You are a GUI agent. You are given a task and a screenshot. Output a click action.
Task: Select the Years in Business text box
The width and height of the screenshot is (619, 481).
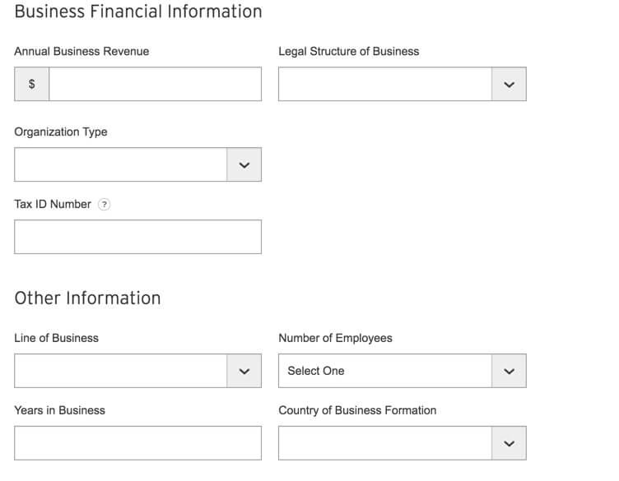137,443
